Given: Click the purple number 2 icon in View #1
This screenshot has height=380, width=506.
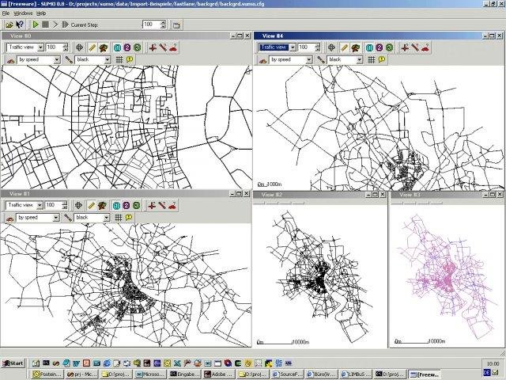Looking at the screenshot, I should [126, 205].
